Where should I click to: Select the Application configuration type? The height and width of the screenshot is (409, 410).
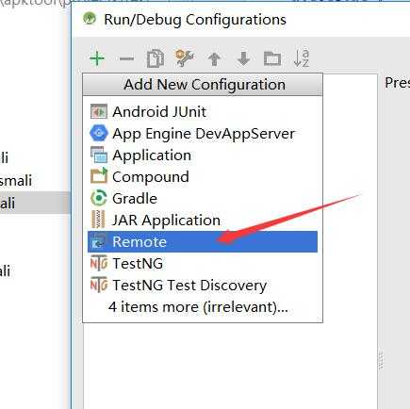[x=203, y=155]
